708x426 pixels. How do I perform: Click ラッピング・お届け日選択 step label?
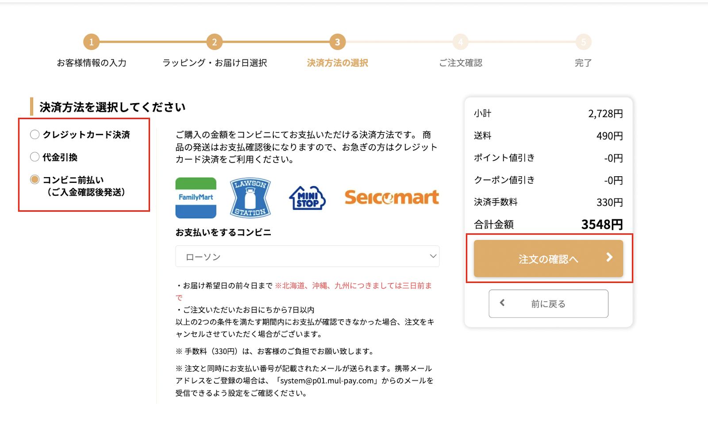click(215, 63)
